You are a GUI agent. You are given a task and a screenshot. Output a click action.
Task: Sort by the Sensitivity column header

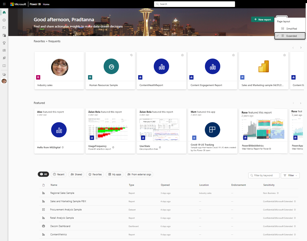269,185
